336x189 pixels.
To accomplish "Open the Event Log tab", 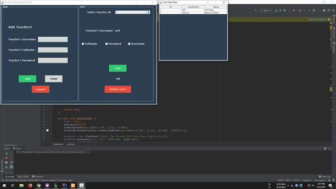I will pyautogui.click(x=324, y=176).
